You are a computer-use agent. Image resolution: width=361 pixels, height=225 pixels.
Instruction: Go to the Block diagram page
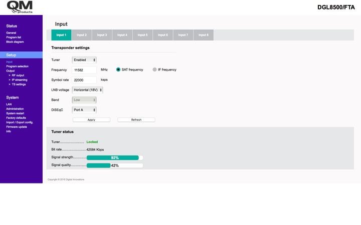pyautogui.click(x=15, y=41)
